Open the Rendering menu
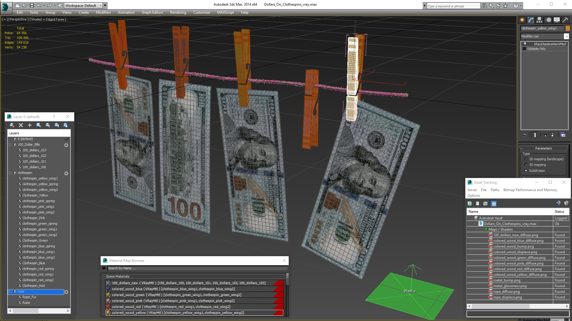572x321 pixels. tap(178, 12)
